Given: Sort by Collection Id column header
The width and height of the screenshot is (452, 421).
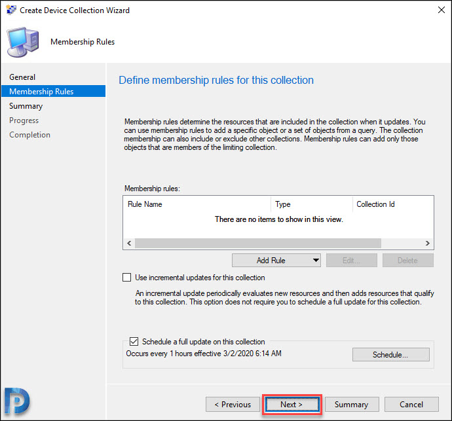Looking at the screenshot, I should click(x=393, y=204).
